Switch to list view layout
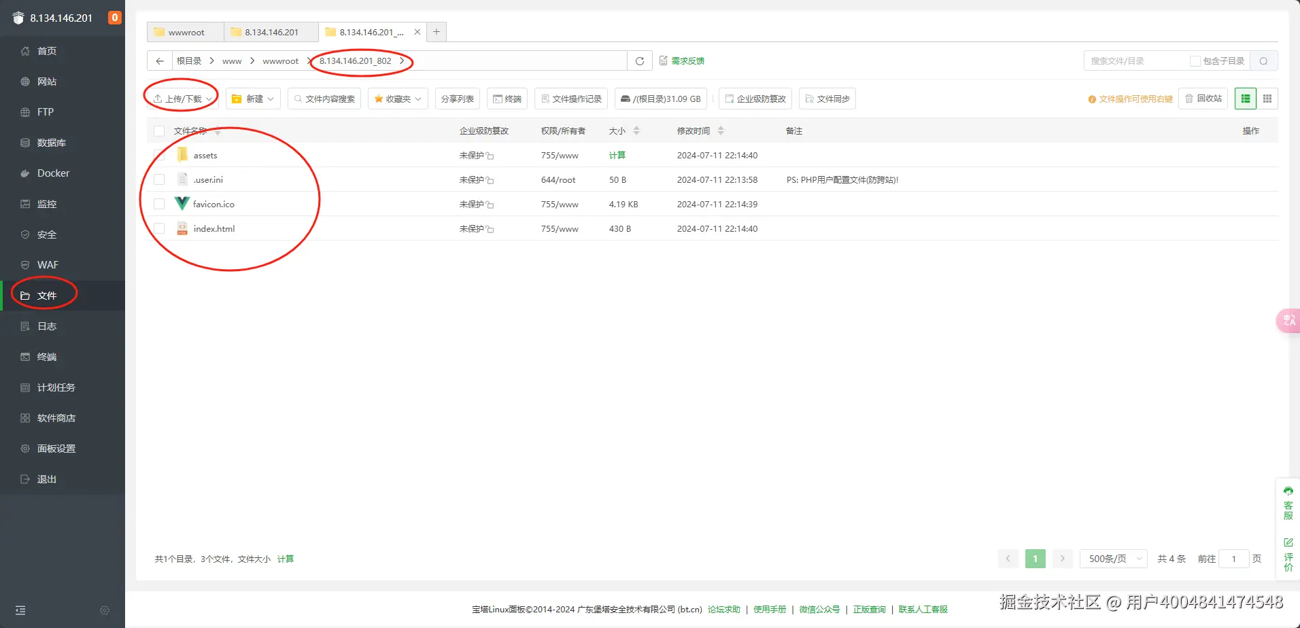The image size is (1300, 628). (x=1246, y=99)
